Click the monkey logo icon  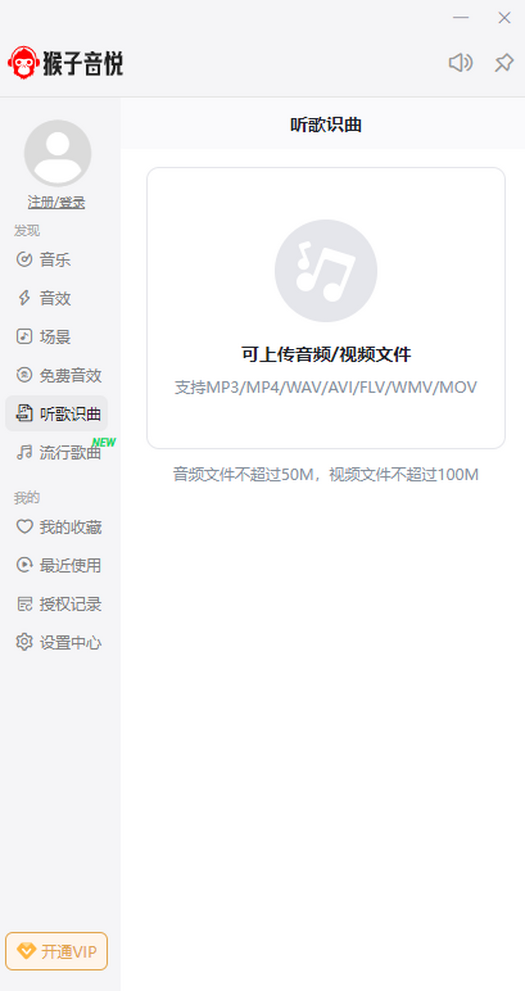click(x=23, y=63)
